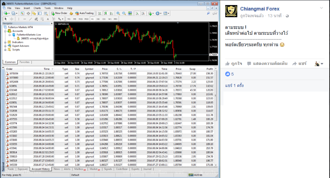Click the แชร์ share button

tap(300, 64)
